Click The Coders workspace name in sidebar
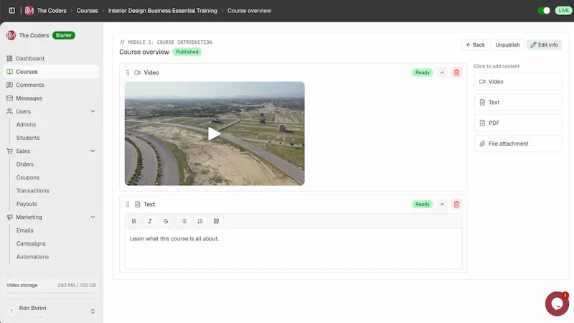Image resolution: width=574 pixels, height=323 pixels. tap(34, 35)
